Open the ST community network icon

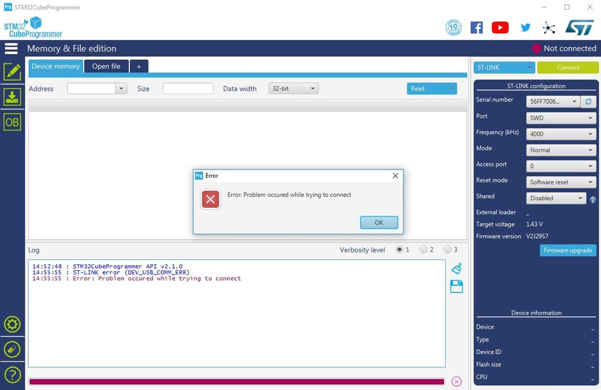pos(549,28)
